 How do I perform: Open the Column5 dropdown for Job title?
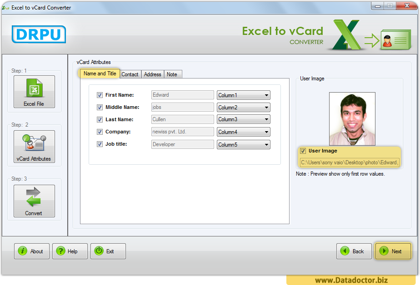244,145
